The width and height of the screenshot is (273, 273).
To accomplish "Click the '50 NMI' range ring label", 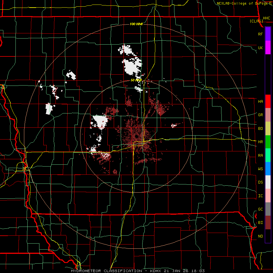I will point(136,80).
